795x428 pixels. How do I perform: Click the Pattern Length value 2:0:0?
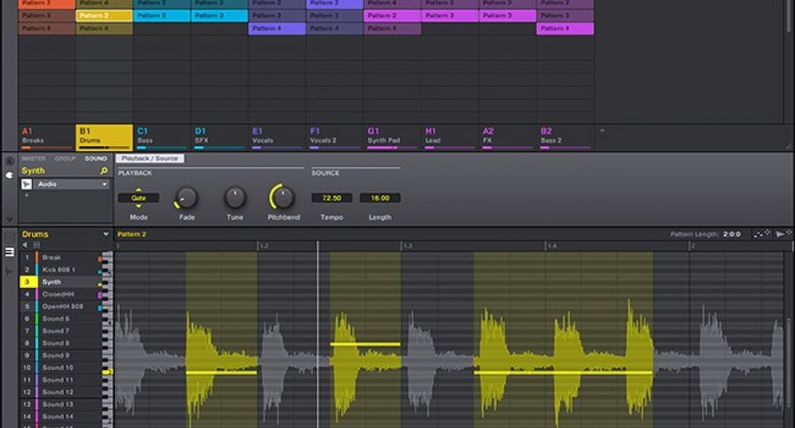(x=731, y=234)
